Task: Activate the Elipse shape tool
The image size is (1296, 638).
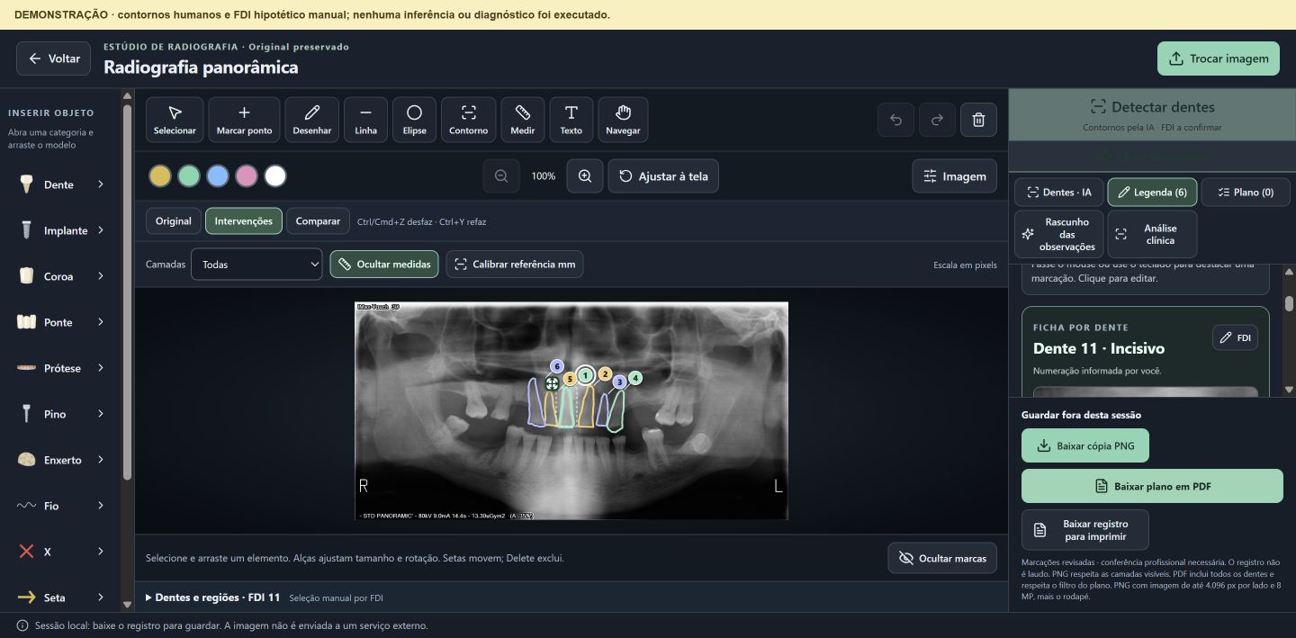Action: tap(414, 120)
